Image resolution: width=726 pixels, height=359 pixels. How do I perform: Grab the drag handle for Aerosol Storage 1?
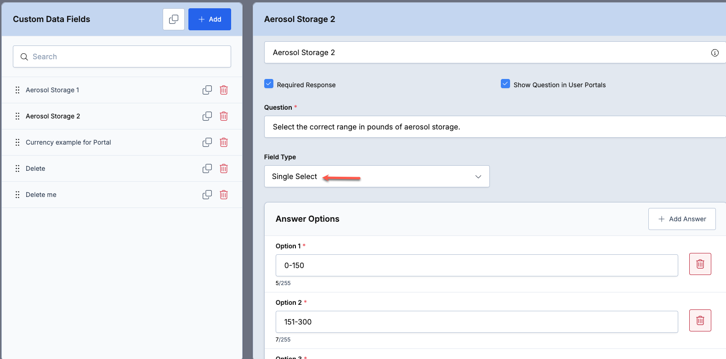pos(17,90)
